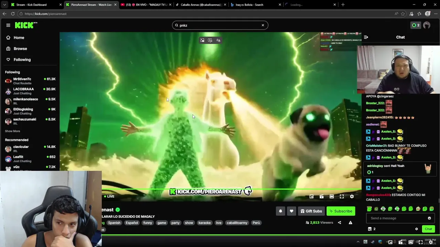440x247 pixels.
Task: Open the emoji picker in message box
Action: (429, 218)
